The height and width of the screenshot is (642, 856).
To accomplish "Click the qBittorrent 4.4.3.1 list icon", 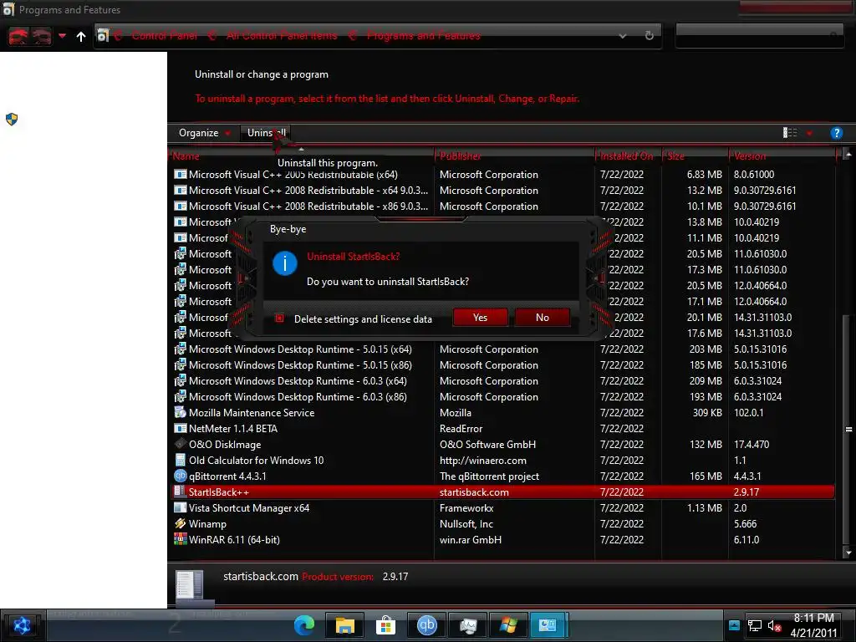I will (x=181, y=476).
